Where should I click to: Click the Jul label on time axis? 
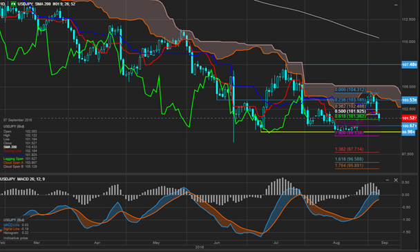[276, 242]
